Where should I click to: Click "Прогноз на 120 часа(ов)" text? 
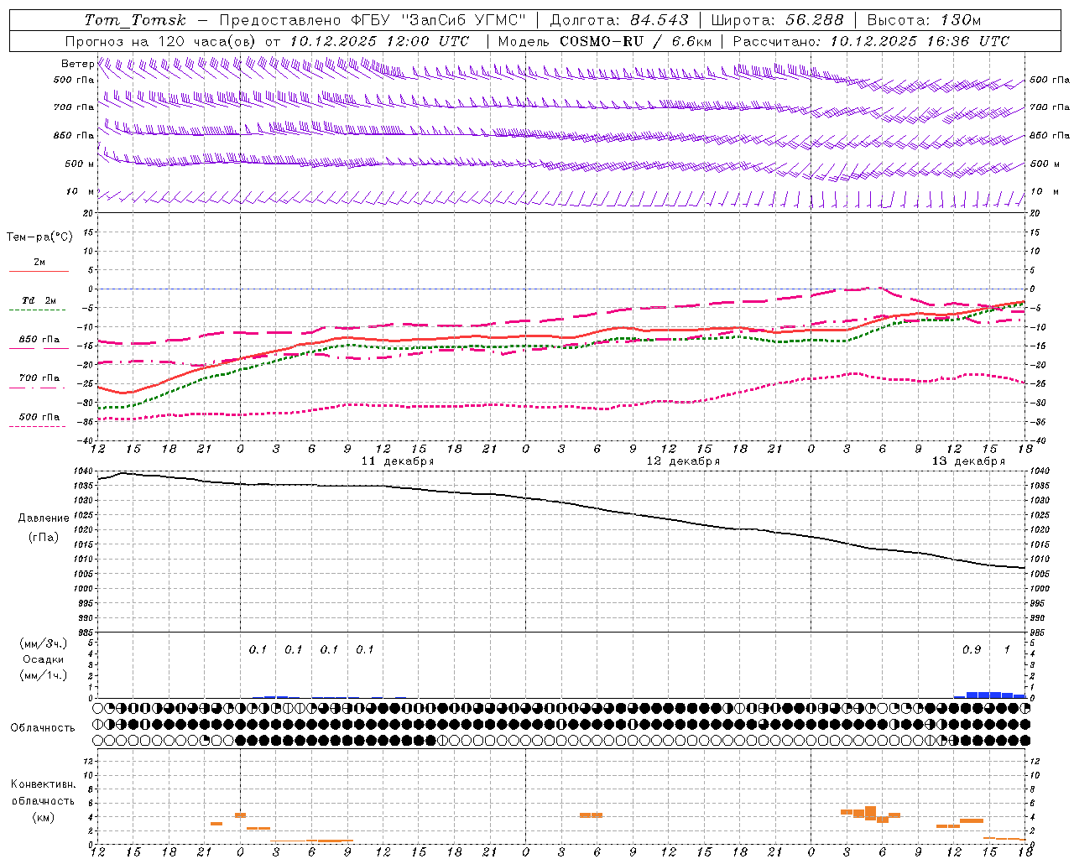(162, 41)
